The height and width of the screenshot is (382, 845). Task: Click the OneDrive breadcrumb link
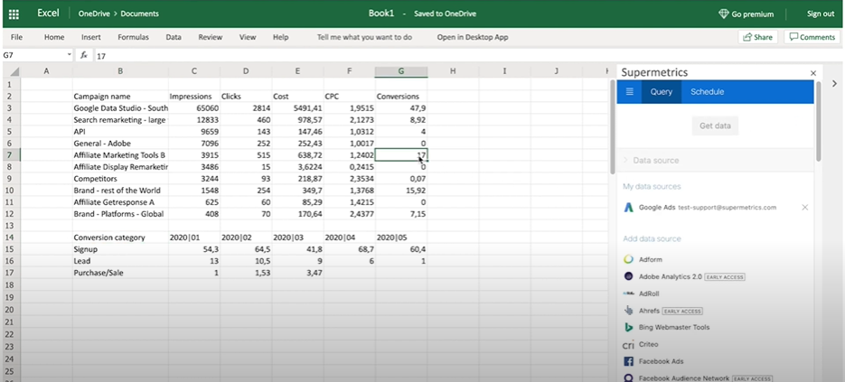click(94, 14)
